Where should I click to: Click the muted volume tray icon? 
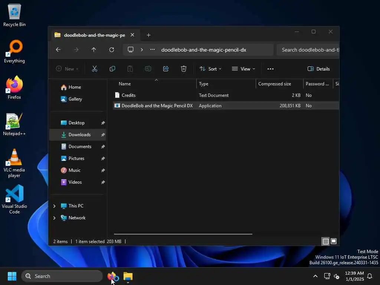click(x=336, y=276)
